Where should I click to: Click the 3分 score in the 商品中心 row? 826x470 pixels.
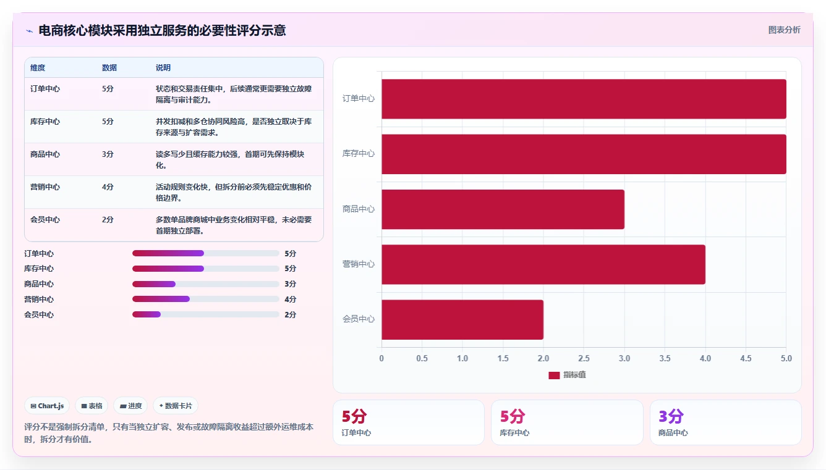point(108,154)
